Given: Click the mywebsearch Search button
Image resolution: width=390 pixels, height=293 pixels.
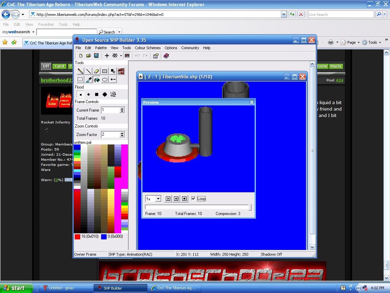Looking at the screenshot, I should 107,32.
